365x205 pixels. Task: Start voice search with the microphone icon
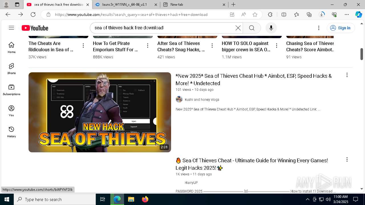pyautogui.click(x=271, y=28)
